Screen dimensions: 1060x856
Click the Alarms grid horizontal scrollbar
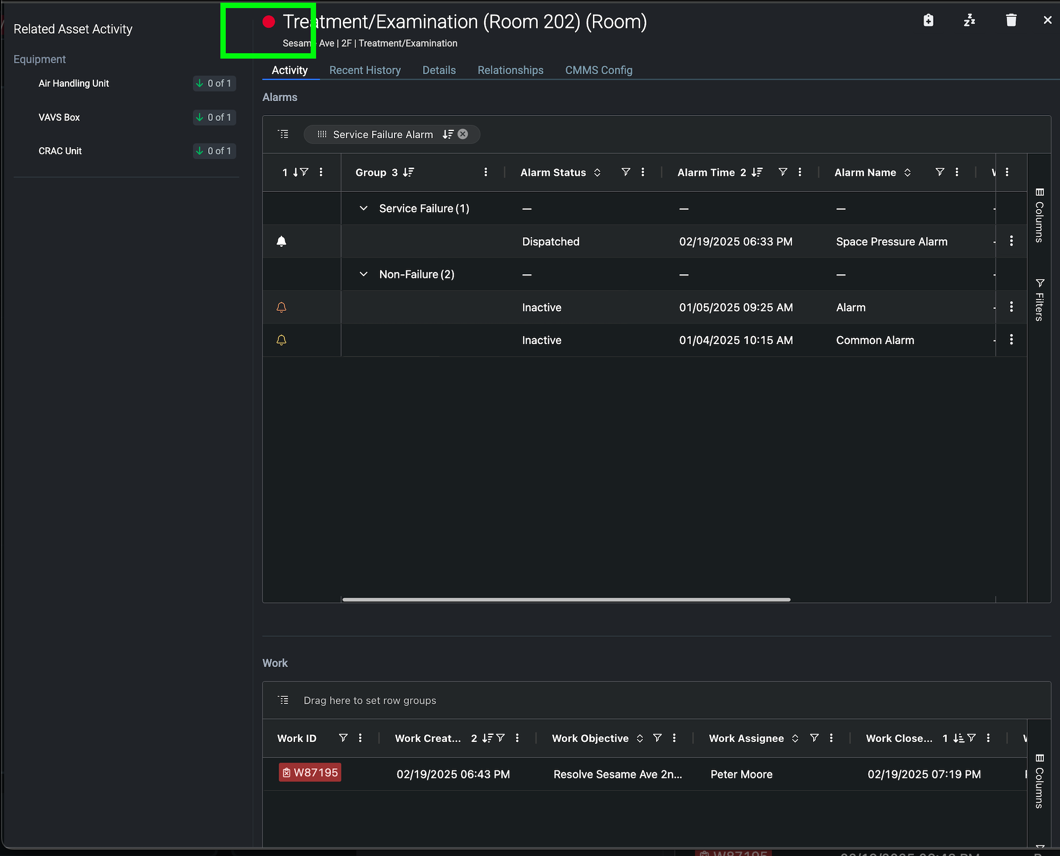[x=566, y=600]
